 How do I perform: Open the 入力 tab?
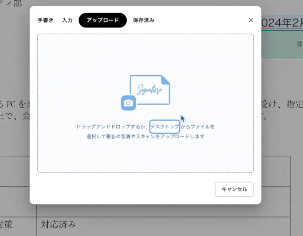click(x=67, y=20)
